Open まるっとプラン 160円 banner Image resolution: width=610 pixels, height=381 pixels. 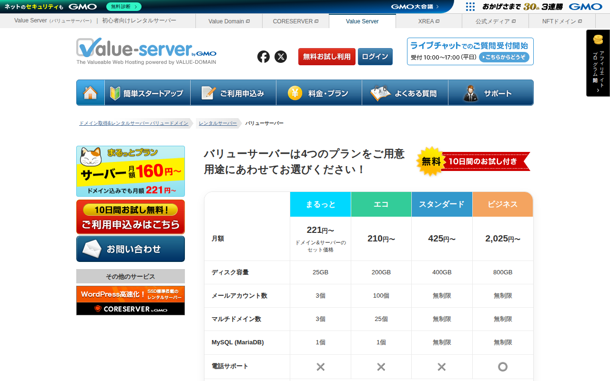[x=131, y=171]
